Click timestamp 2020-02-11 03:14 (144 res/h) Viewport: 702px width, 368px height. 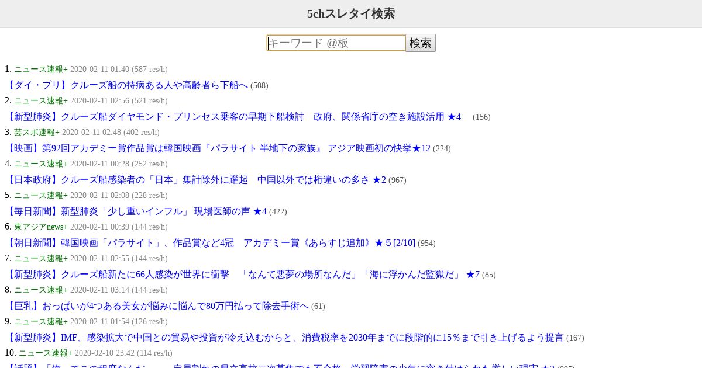[119, 290]
